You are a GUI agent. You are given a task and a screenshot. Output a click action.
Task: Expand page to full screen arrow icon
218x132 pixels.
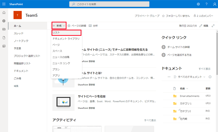click(213, 26)
